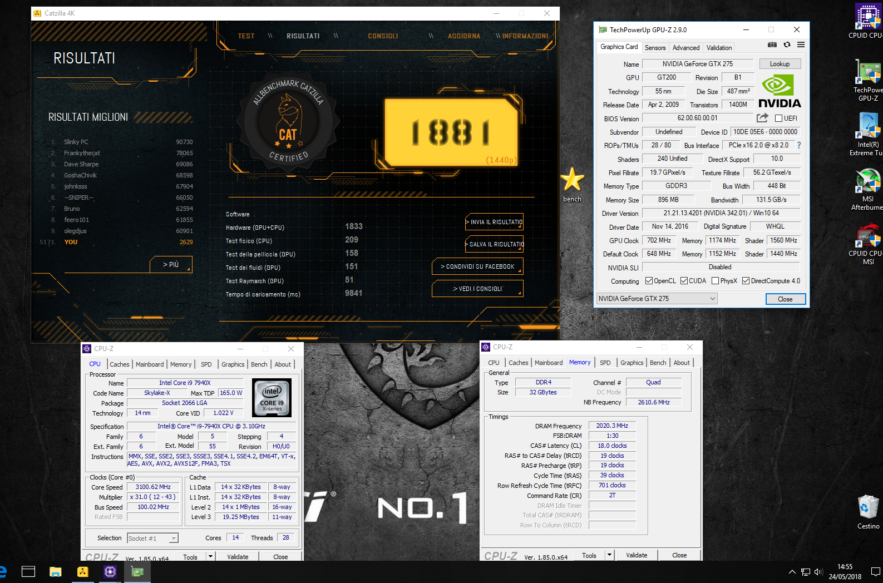Select 'Slinky PC' row in top results

(121, 142)
